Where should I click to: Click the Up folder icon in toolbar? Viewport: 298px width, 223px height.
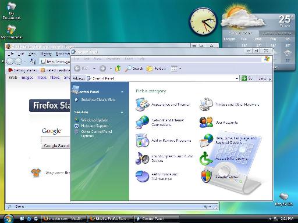point(118,68)
